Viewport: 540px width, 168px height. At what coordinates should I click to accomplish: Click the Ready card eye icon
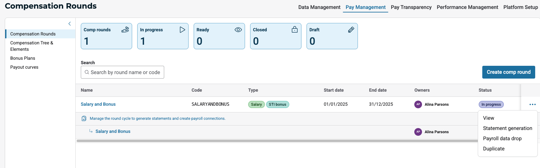(x=238, y=30)
